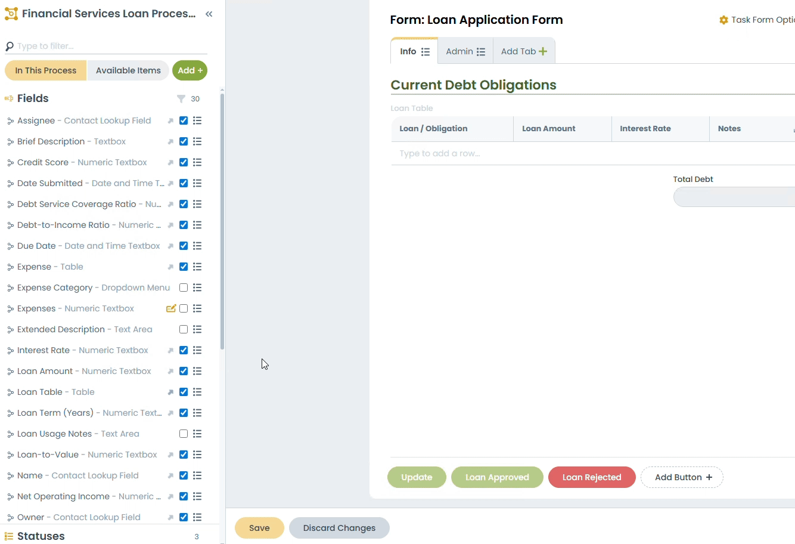Click the list icon on the Admin tab
Image resolution: width=795 pixels, height=544 pixels.
pyautogui.click(x=481, y=52)
